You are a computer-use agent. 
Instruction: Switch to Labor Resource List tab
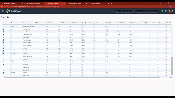(x=33, y=3)
